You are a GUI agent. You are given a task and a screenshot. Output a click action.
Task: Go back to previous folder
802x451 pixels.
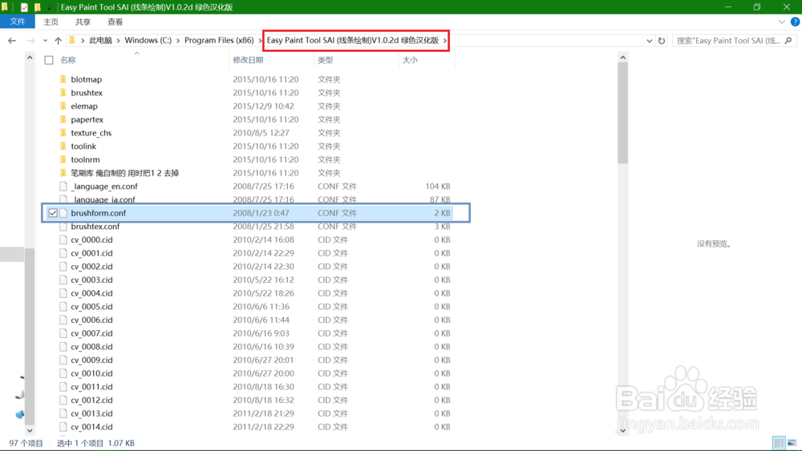pos(12,41)
